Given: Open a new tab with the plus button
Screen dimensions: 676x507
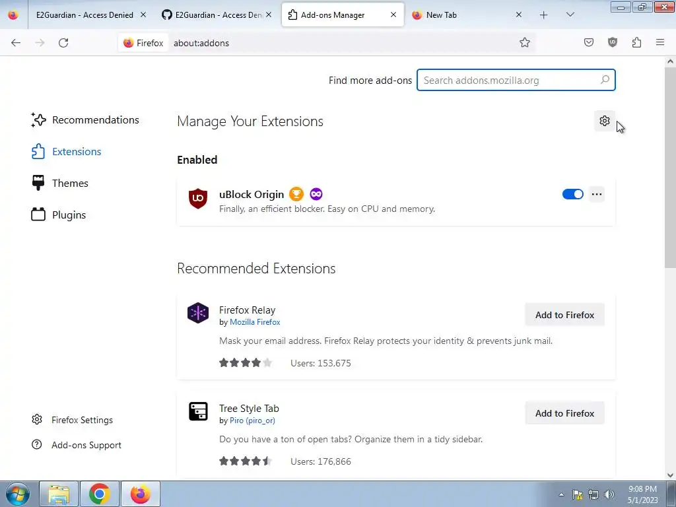Looking at the screenshot, I should click(x=544, y=15).
